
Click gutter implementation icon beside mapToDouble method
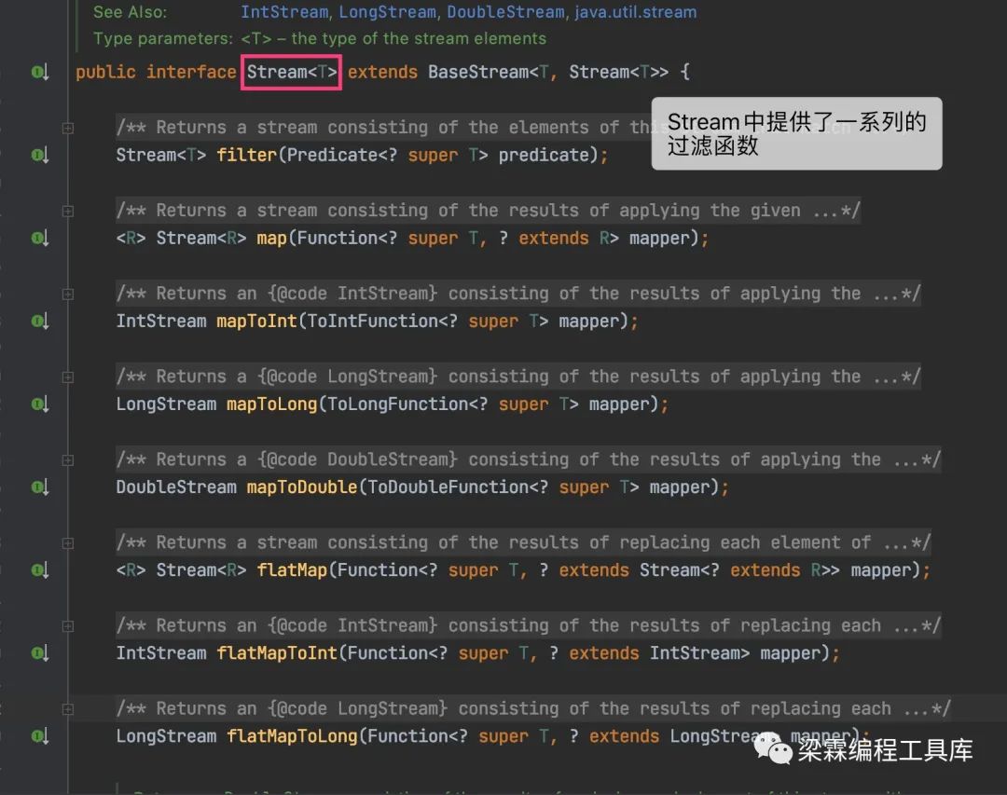[40, 487]
